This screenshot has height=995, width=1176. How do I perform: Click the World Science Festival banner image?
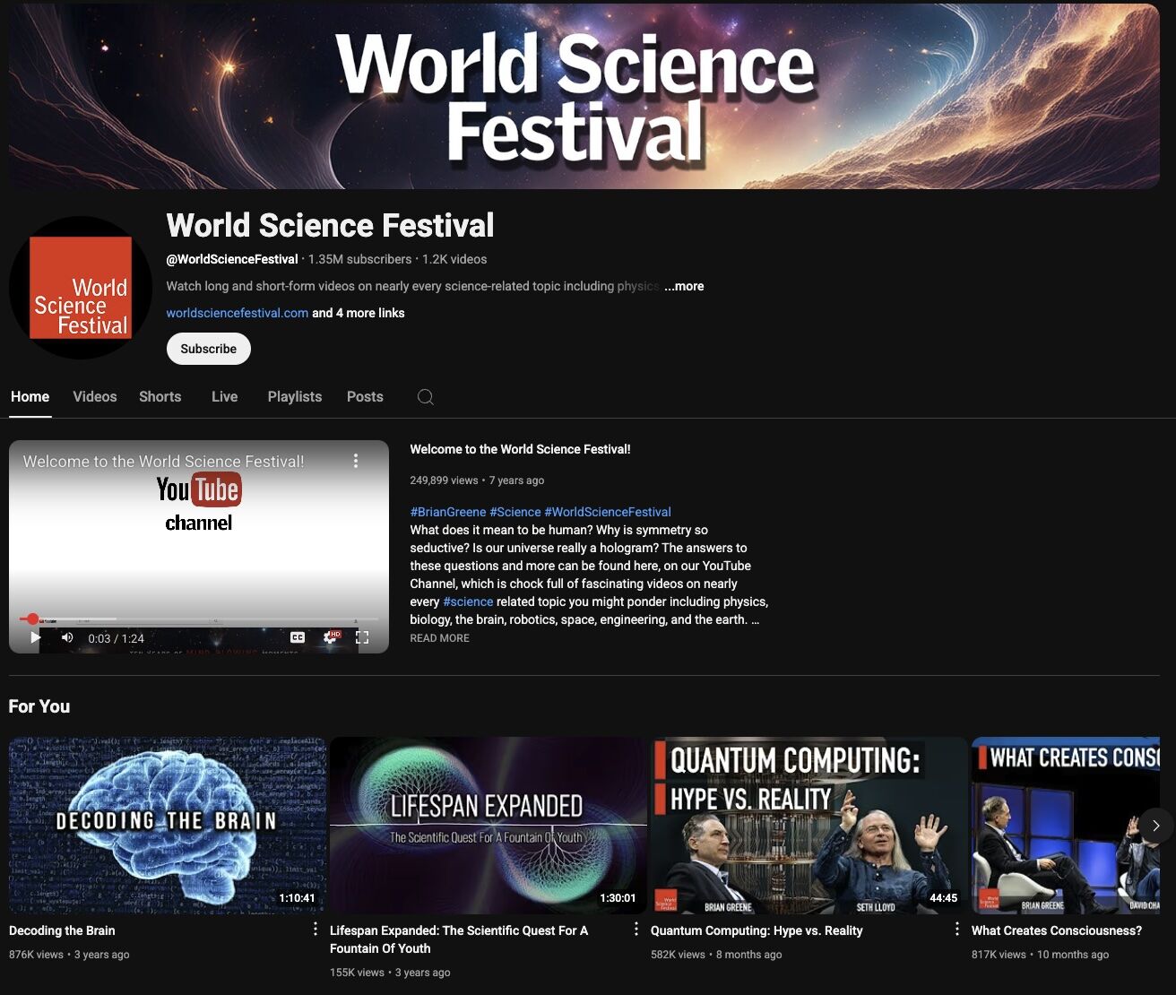coord(584,96)
